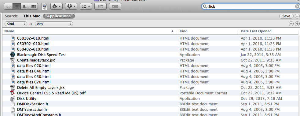Click the Share toolbar button

[x=101, y=6]
